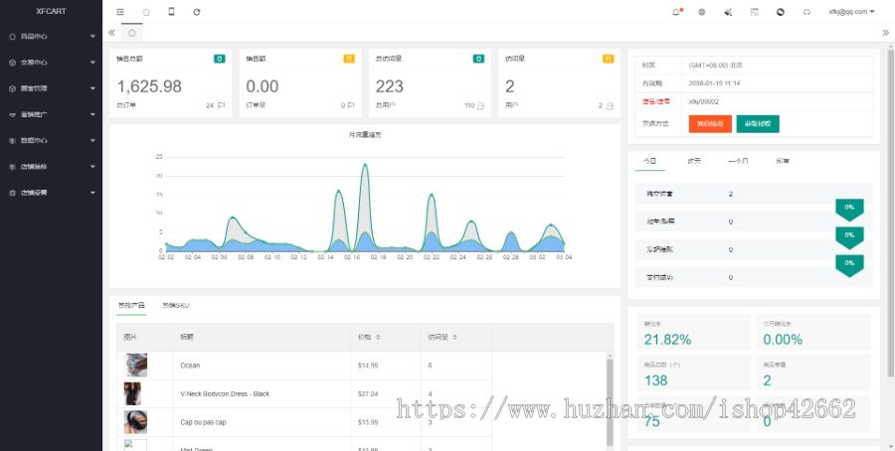
Task: Switch to the 今日 stats tab
Action: (649, 161)
